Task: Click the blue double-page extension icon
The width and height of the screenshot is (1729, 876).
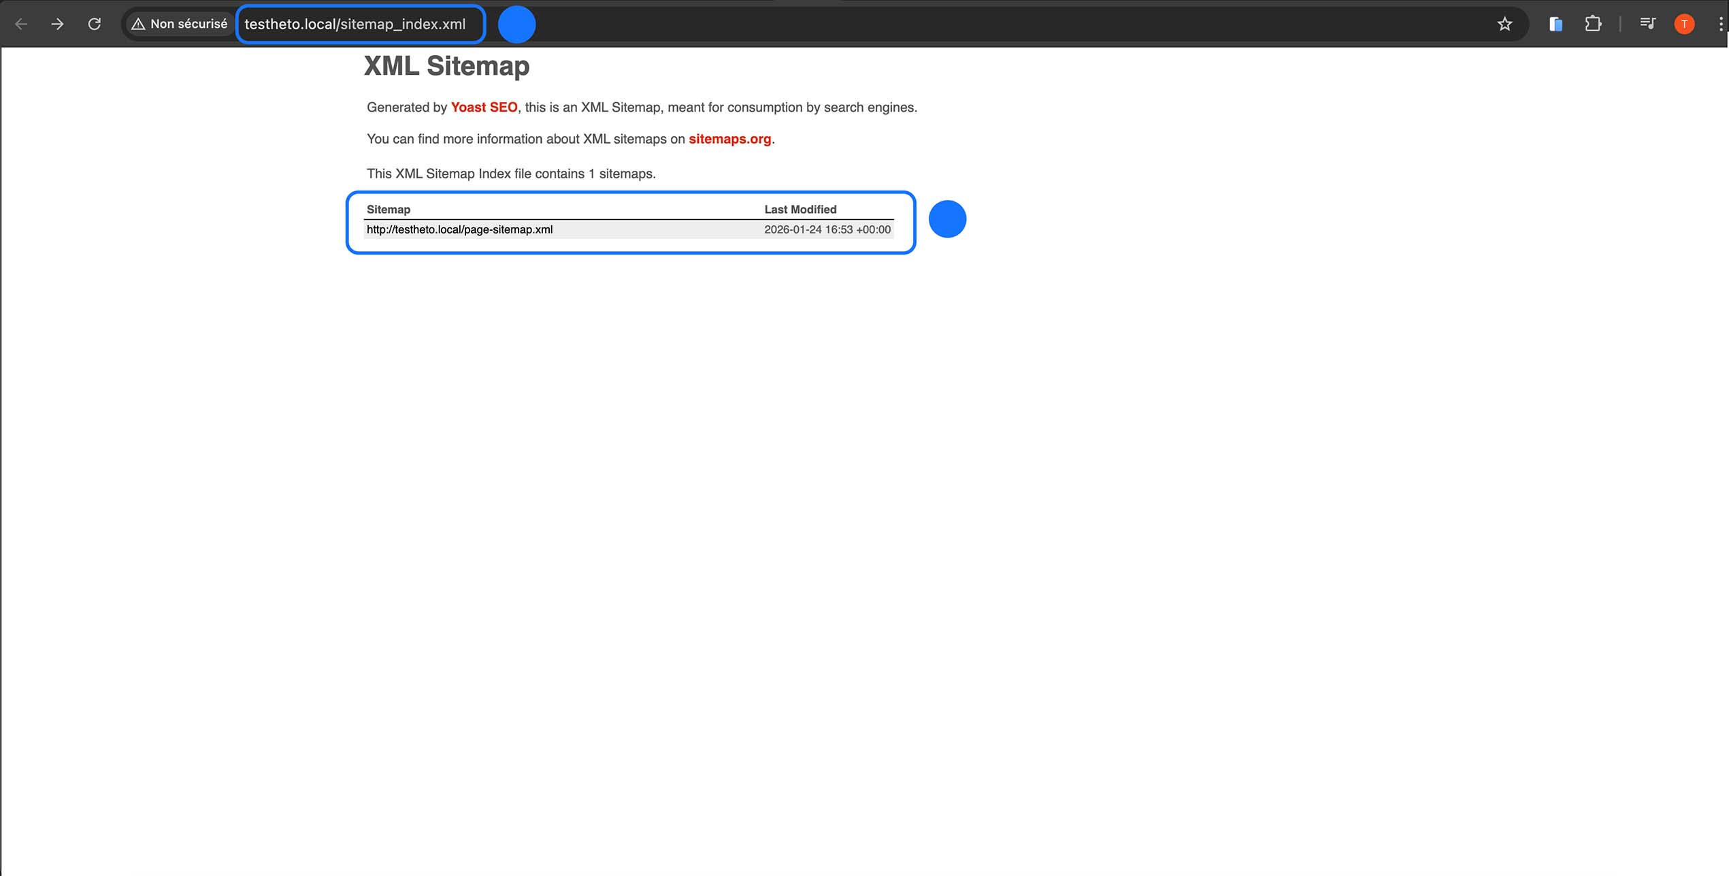Action: tap(1555, 24)
